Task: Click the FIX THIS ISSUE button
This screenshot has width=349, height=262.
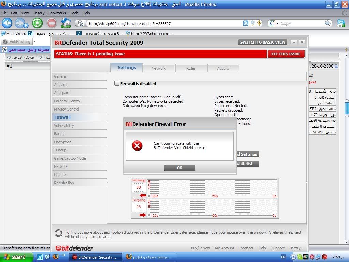Action: tap(286, 54)
